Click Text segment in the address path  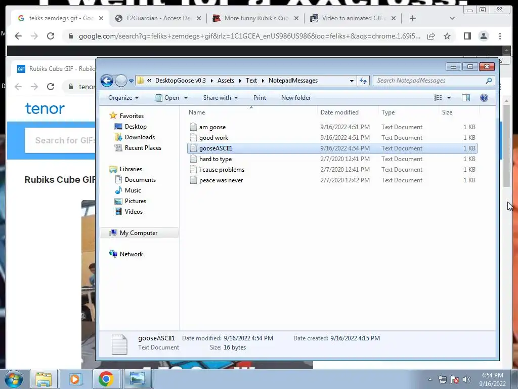[x=251, y=81]
